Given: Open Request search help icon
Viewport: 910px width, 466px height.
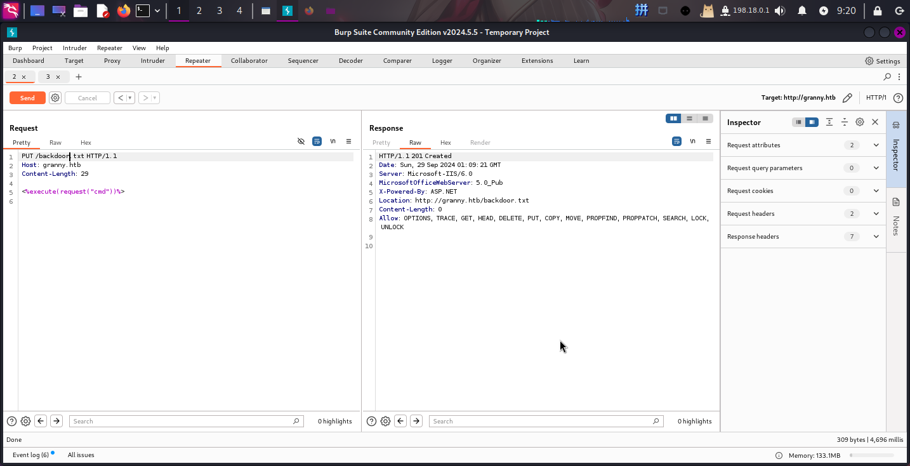Looking at the screenshot, I should 11,421.
